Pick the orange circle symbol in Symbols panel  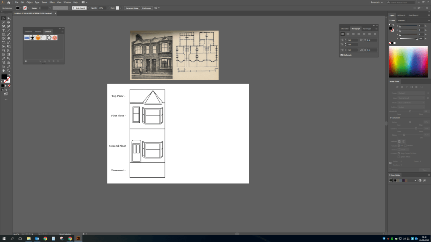click(x=38, y=38)
